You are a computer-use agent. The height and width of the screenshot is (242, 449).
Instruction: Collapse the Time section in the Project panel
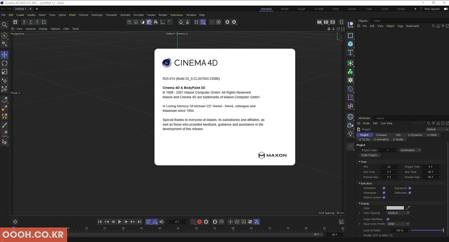coord(360,162)
